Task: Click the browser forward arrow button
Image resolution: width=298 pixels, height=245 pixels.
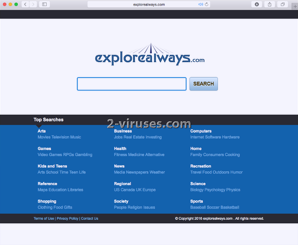Action: pyautogui.click(x=34, y=4)
